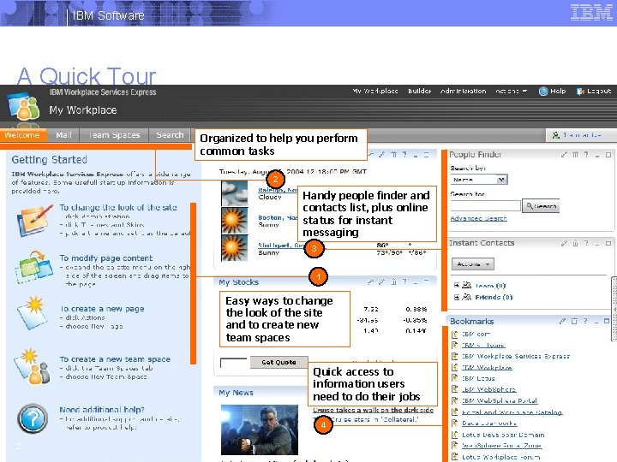Image resolution: width=617 pixels, height=462 pixels.
Task: Click the My Stocks trash icon
Action: [393, 281]
